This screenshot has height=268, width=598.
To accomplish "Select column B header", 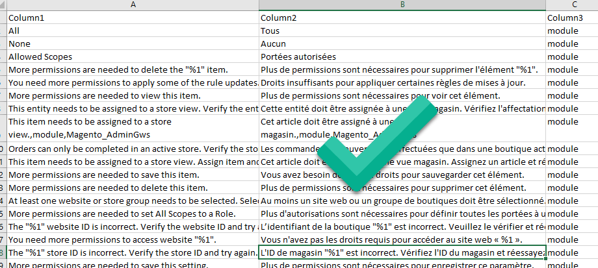I will pos(402,5).
